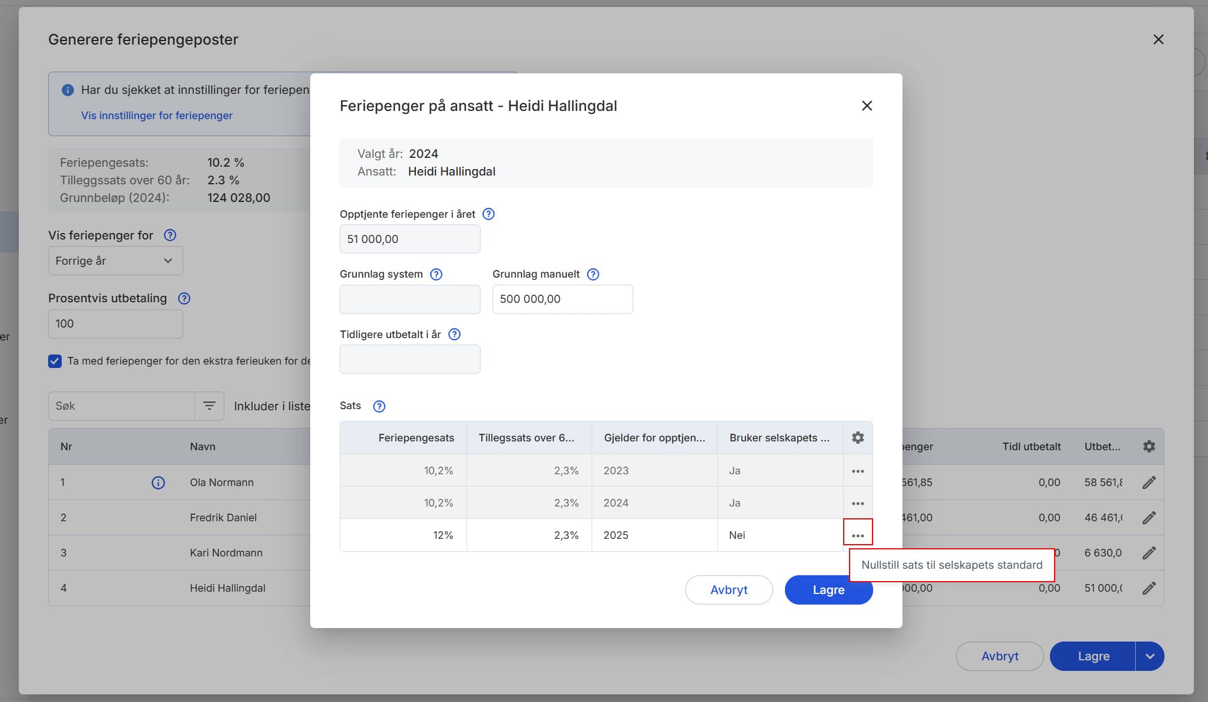This screenshot has width=1208, height=702.
Task: Click Lagre button in employee dialog
Action: point(828,590)
